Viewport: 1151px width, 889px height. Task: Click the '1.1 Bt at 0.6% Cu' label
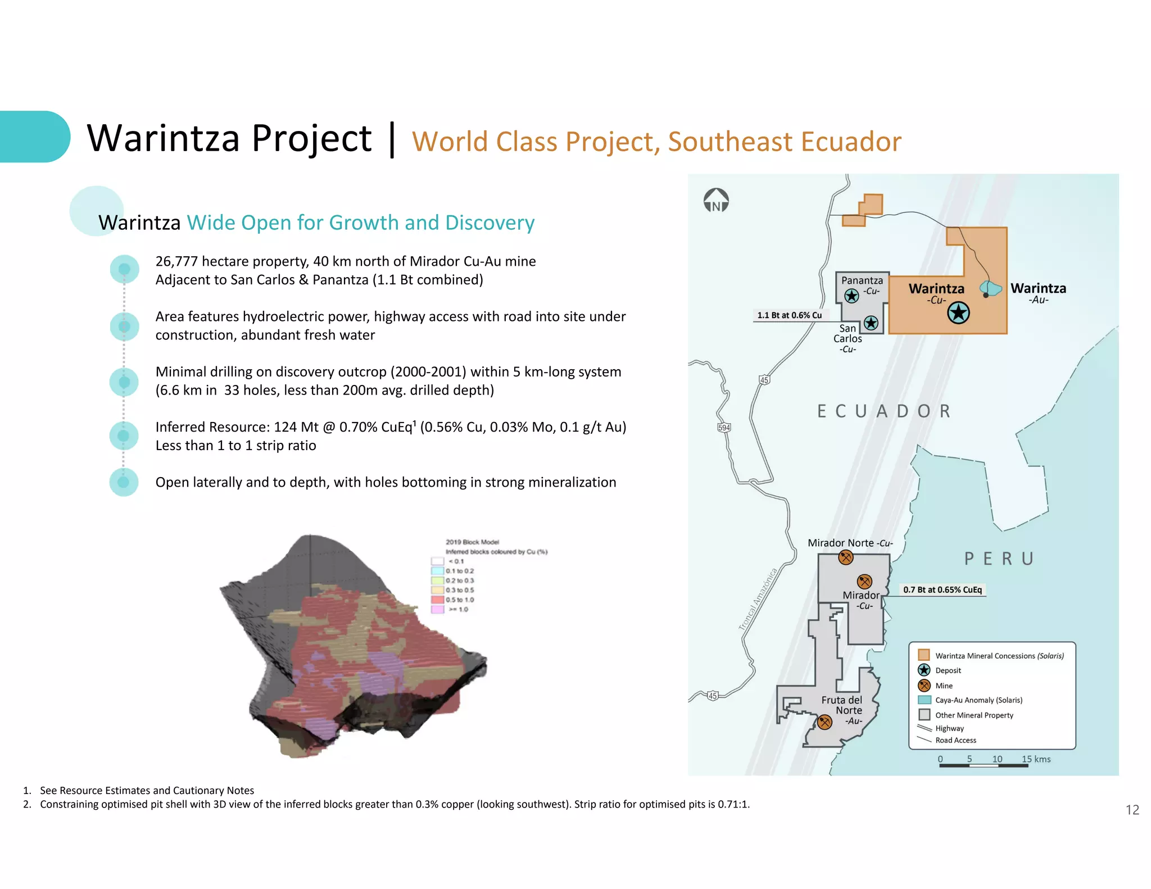point(790,315)
